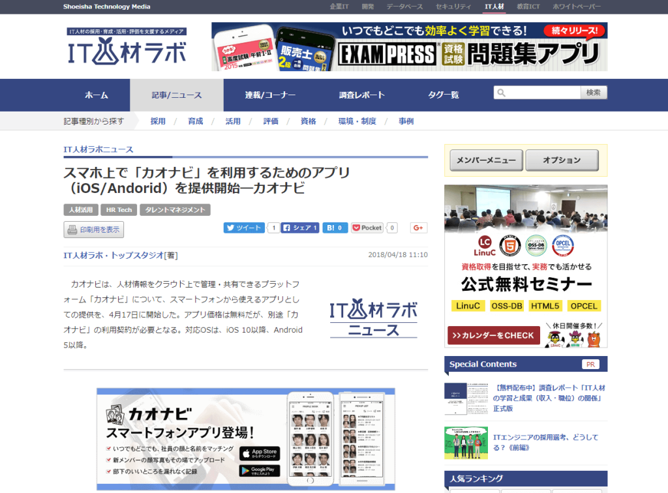Focus the site search input field

538,93
